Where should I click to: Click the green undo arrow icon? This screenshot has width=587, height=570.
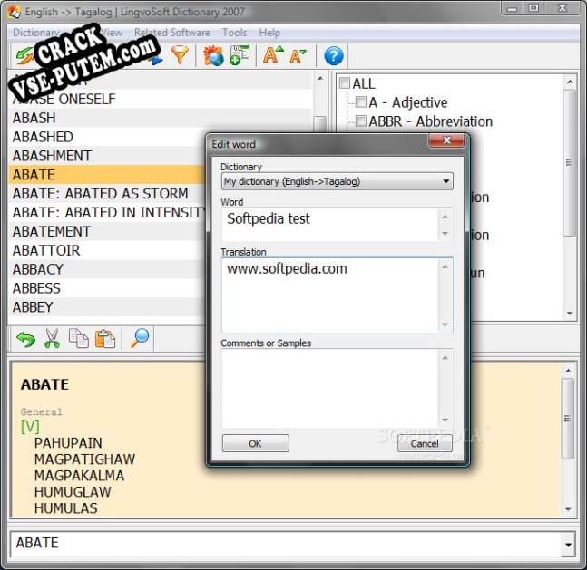click(25, 340)
